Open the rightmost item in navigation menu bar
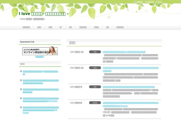This screenshot has height=120, width=181. (120, 27)
